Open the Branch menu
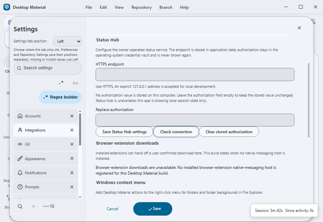 click(166, 7)
